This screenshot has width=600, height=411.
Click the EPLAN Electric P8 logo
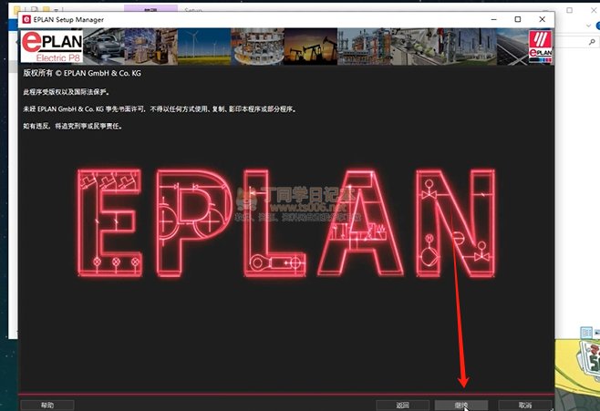[x=52, y=46]
